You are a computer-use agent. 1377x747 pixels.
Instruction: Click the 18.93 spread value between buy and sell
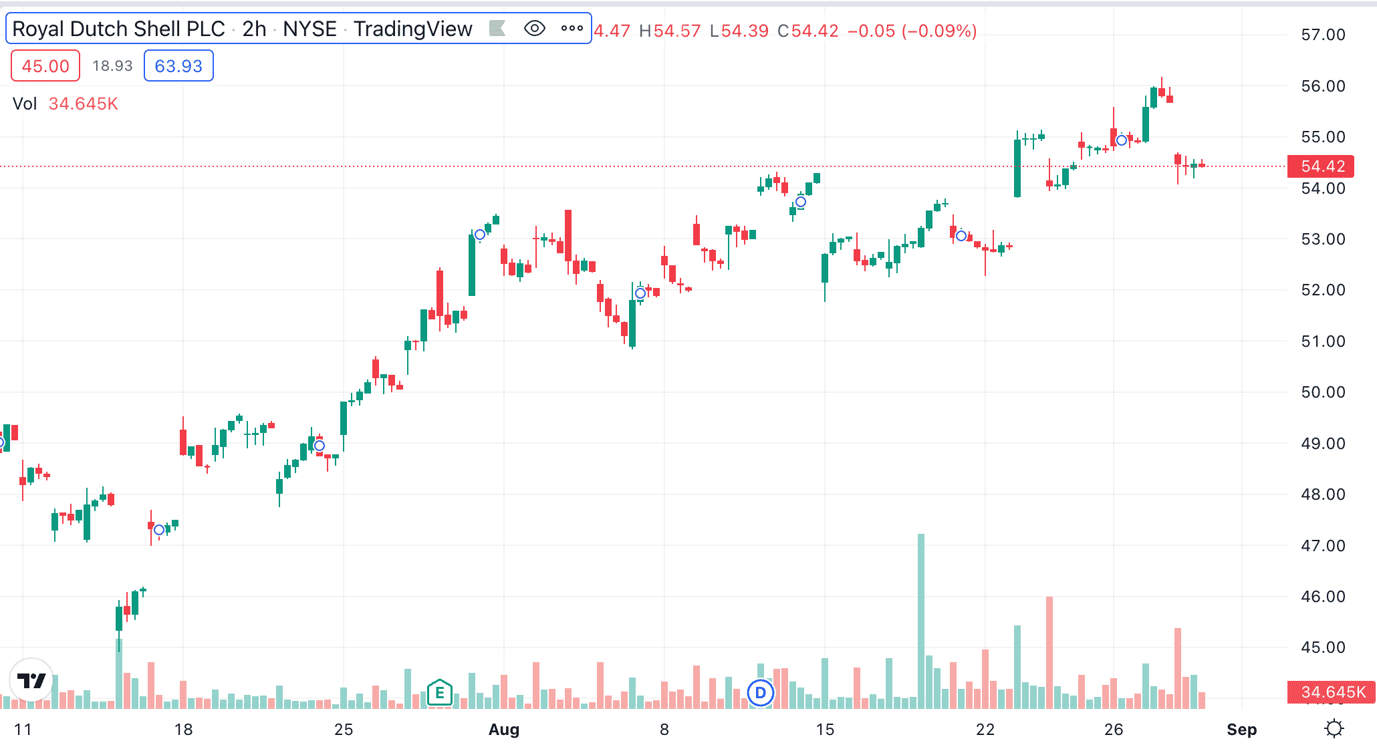(x=112, y=65)
